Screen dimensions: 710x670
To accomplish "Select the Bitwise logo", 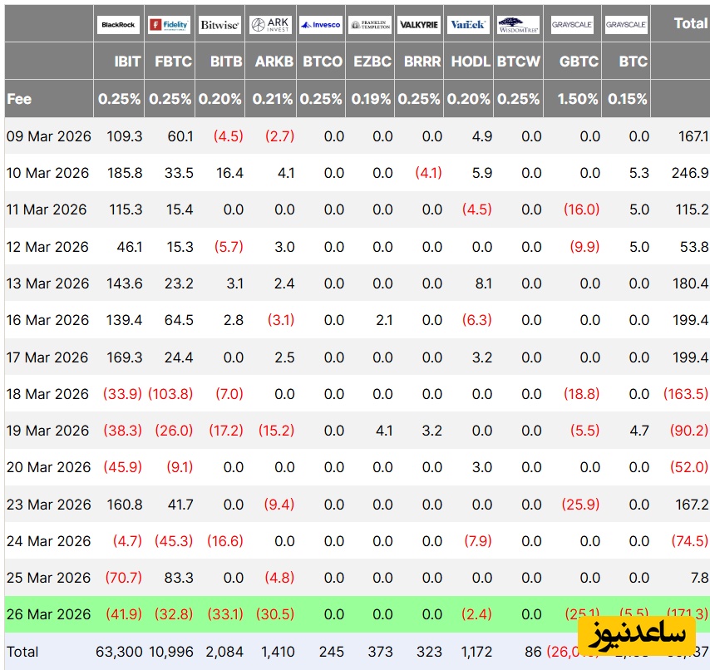I will pyautogui.click(x=220, y=25).
